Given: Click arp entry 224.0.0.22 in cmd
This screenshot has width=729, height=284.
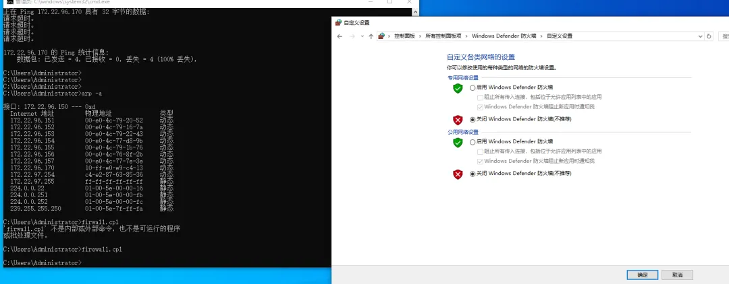Looking at the screenshot, I should (28, 188).
